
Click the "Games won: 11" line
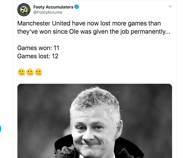(38, 48)
